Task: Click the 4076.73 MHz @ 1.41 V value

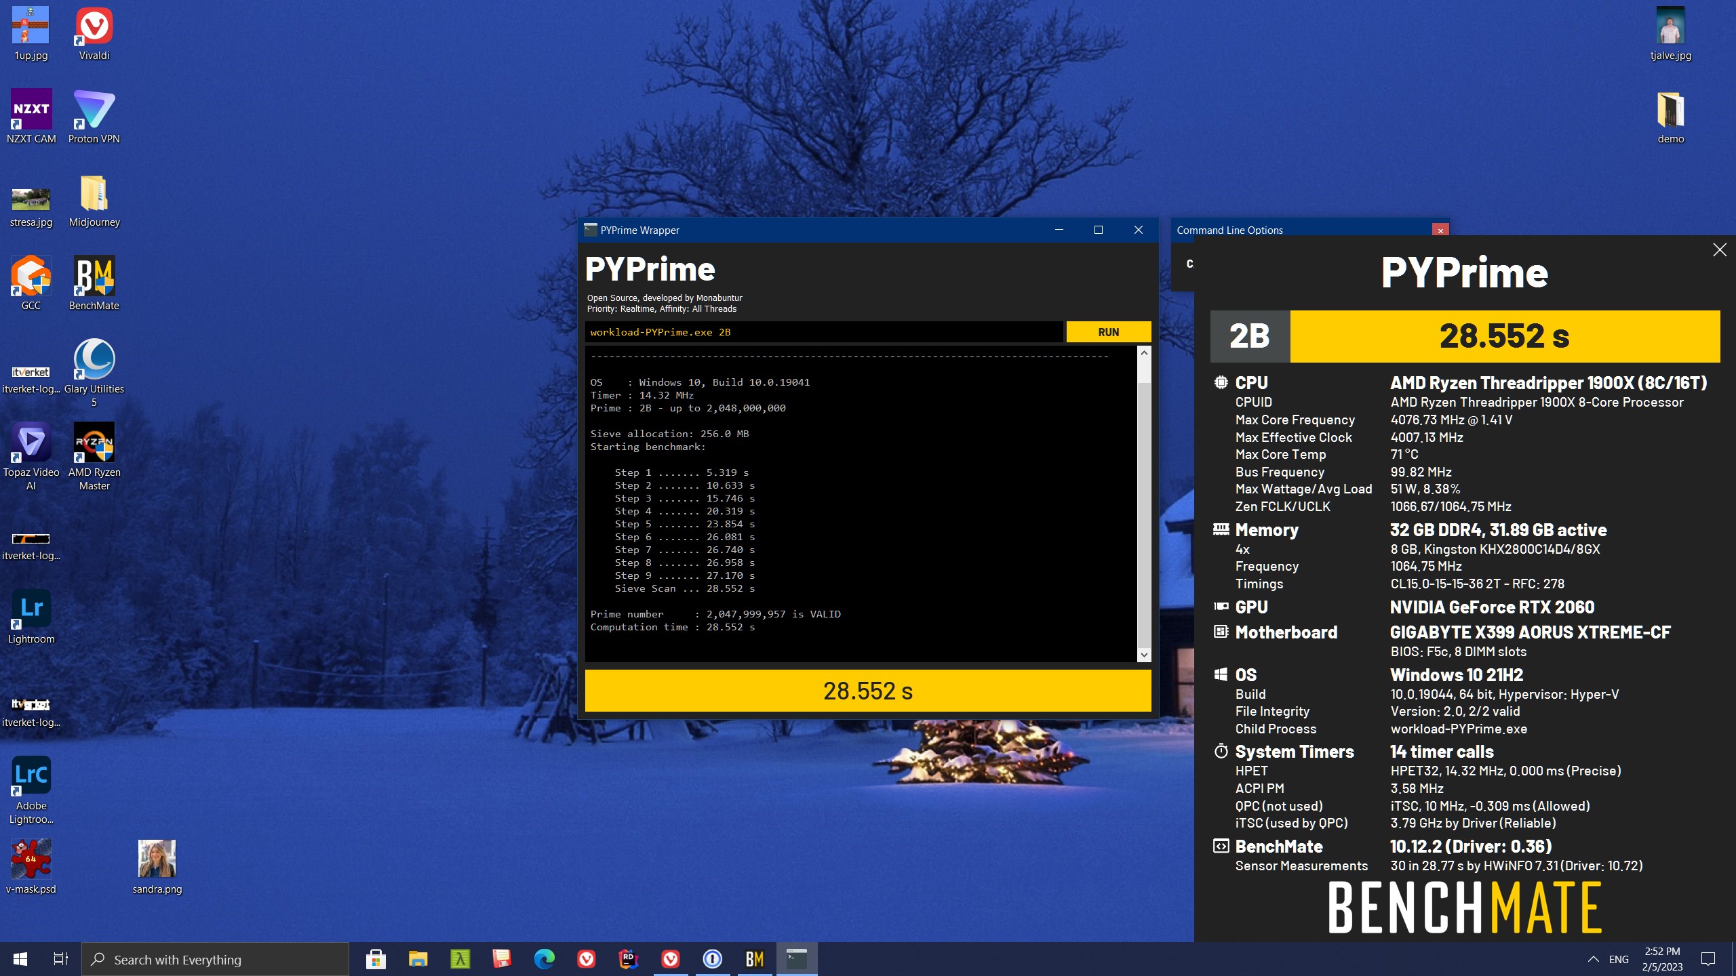Action: 1451,420
